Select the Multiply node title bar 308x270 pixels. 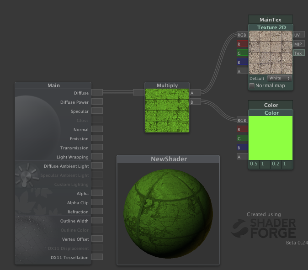[x=167, y=85]
